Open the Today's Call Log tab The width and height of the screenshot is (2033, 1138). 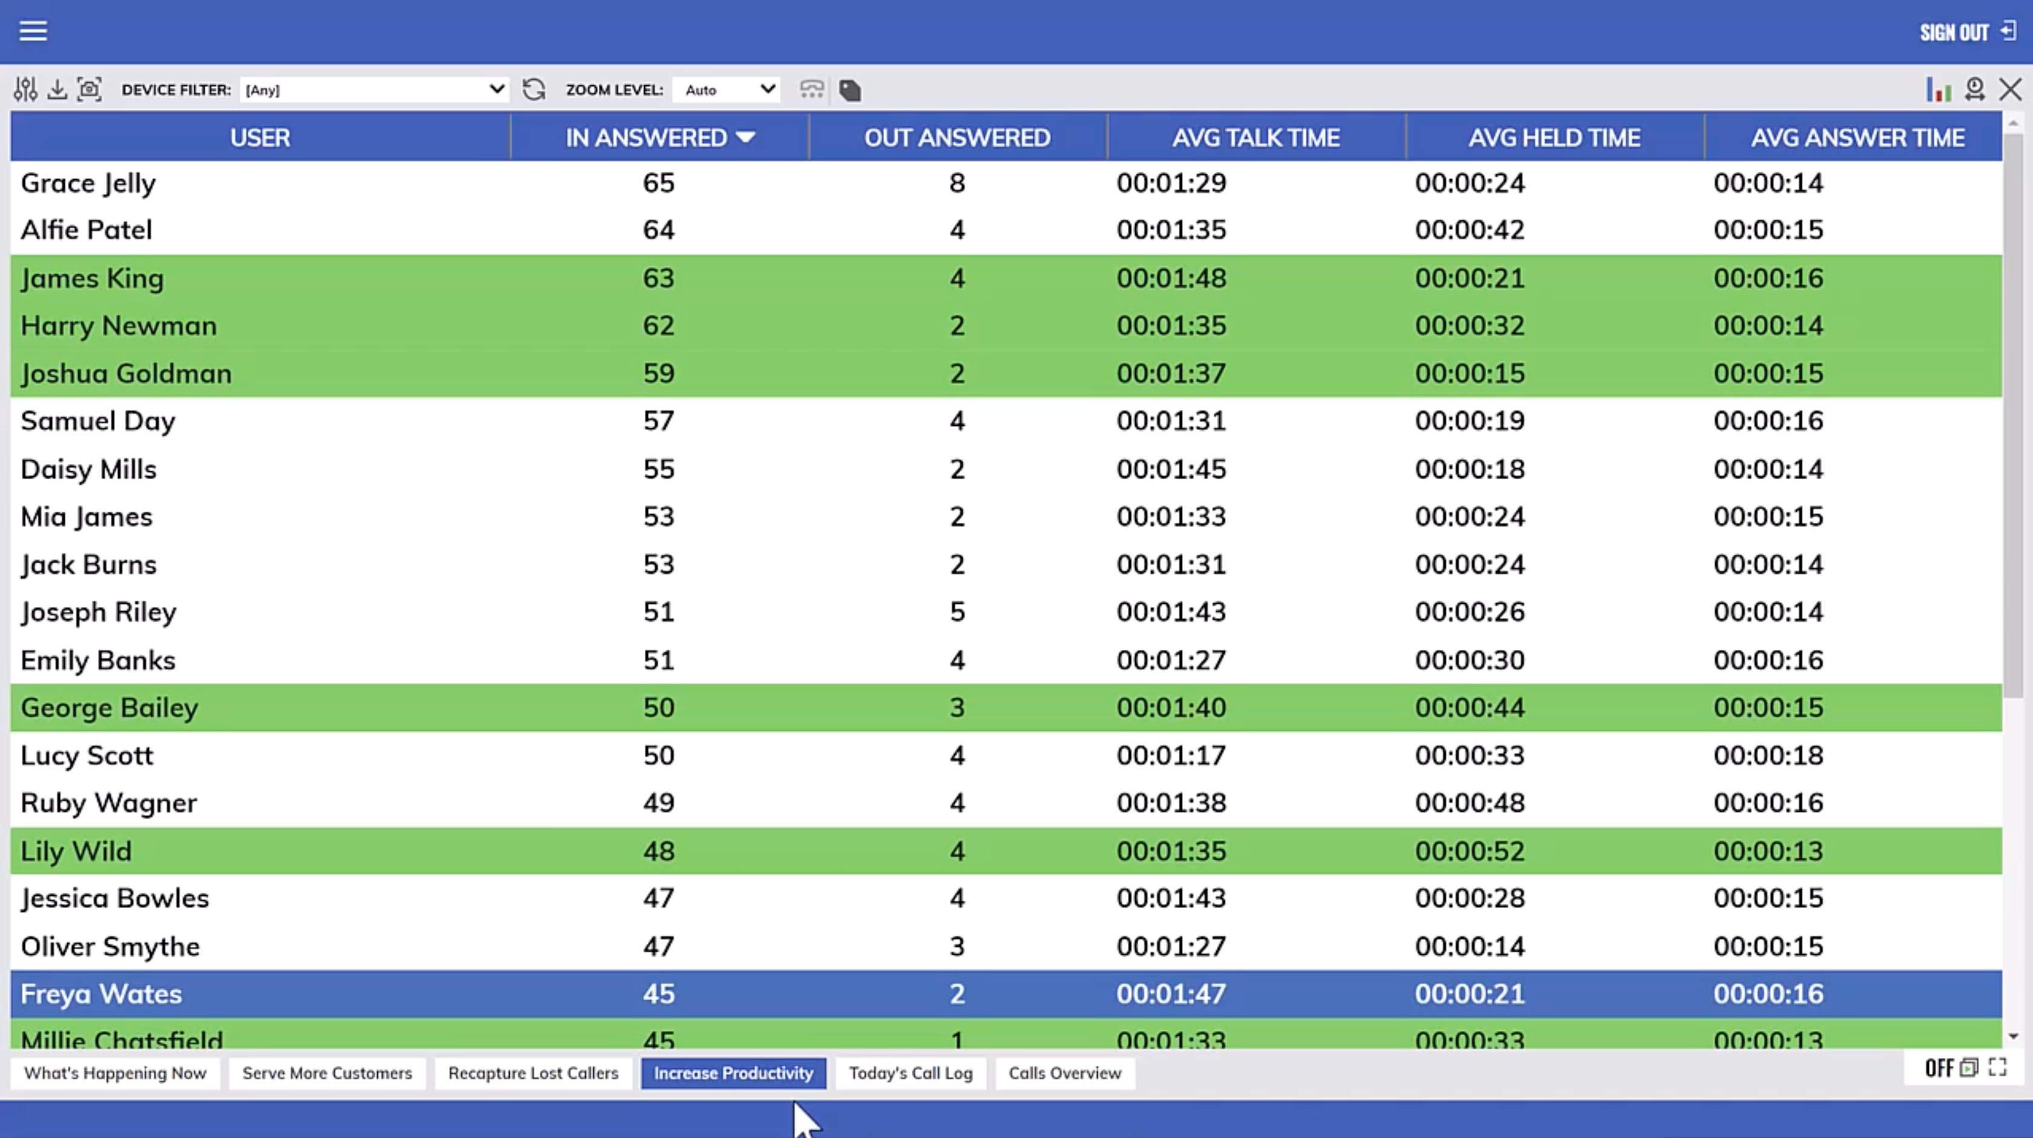coord(910,1073)
